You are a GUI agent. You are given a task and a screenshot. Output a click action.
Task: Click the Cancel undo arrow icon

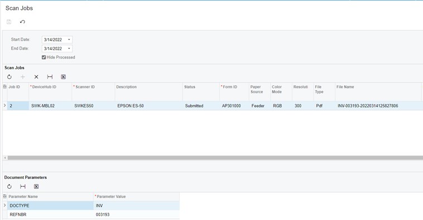22,22
